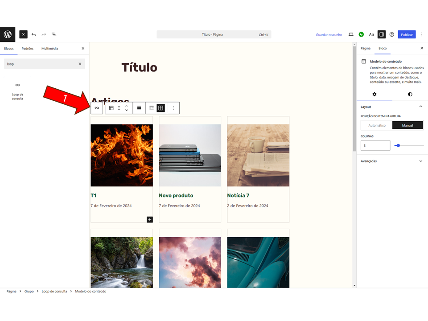The image size is (428, 321).
Task: Click the undo arrow in top toolbar
Action: [x=33, y=34]
